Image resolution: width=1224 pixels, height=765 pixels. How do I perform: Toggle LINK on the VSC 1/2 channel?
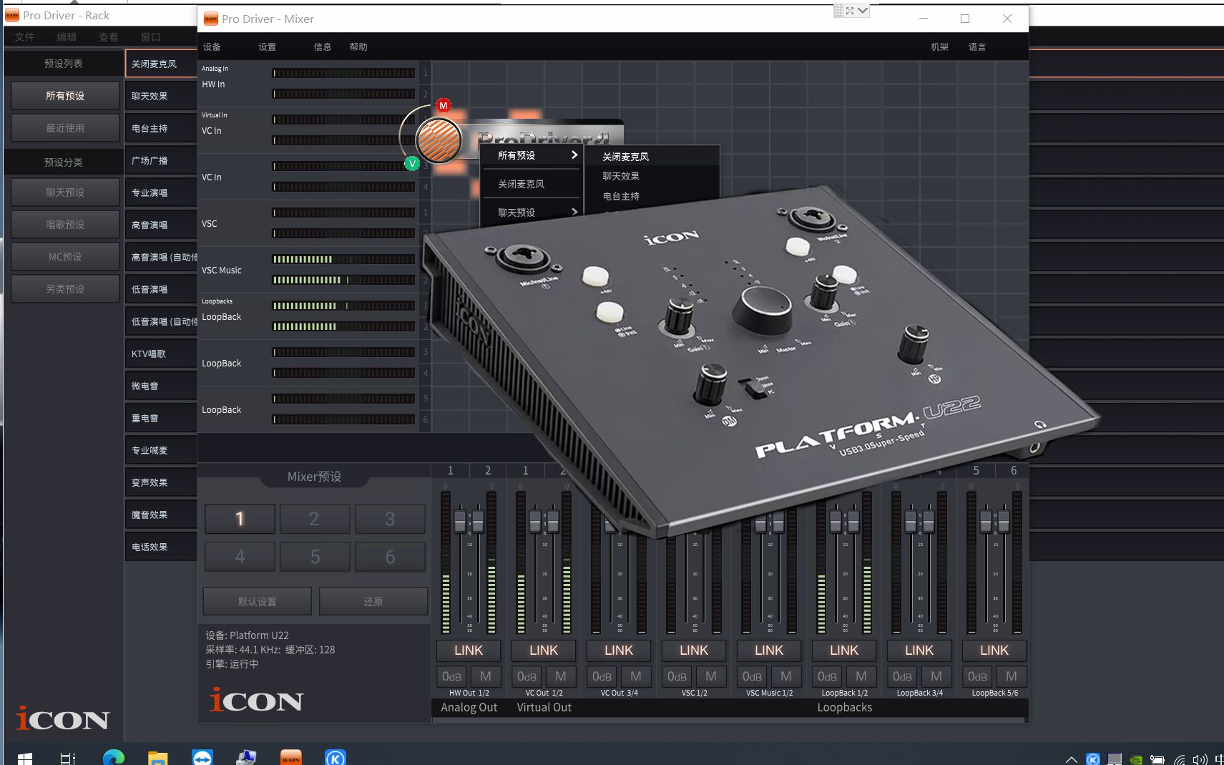[x=692, y=651]
